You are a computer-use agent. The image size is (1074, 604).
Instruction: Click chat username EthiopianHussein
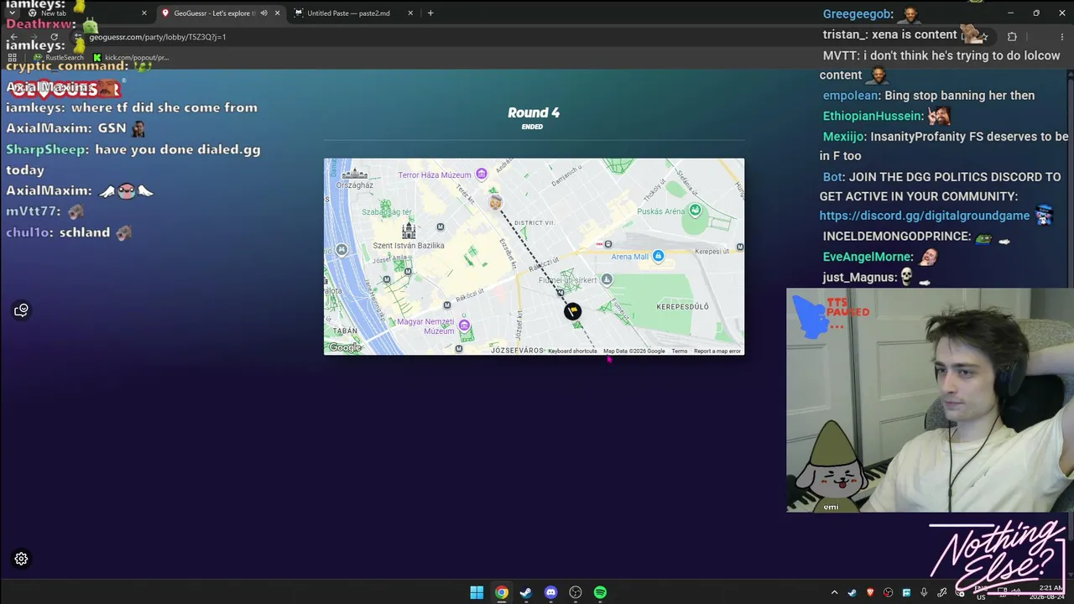coord(873,116)
